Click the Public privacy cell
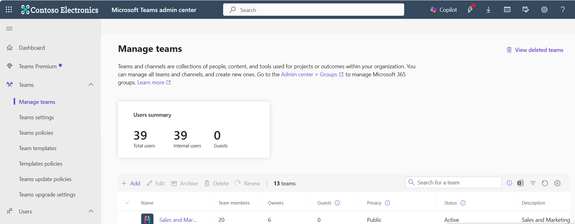 (x=374, y=220)
